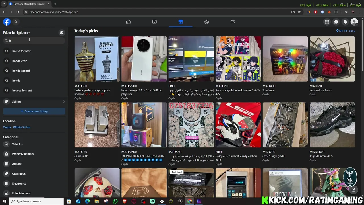Open the Facebook menu grid icon
This screenshot has width=364, height=205.
(x=327, y=22)
